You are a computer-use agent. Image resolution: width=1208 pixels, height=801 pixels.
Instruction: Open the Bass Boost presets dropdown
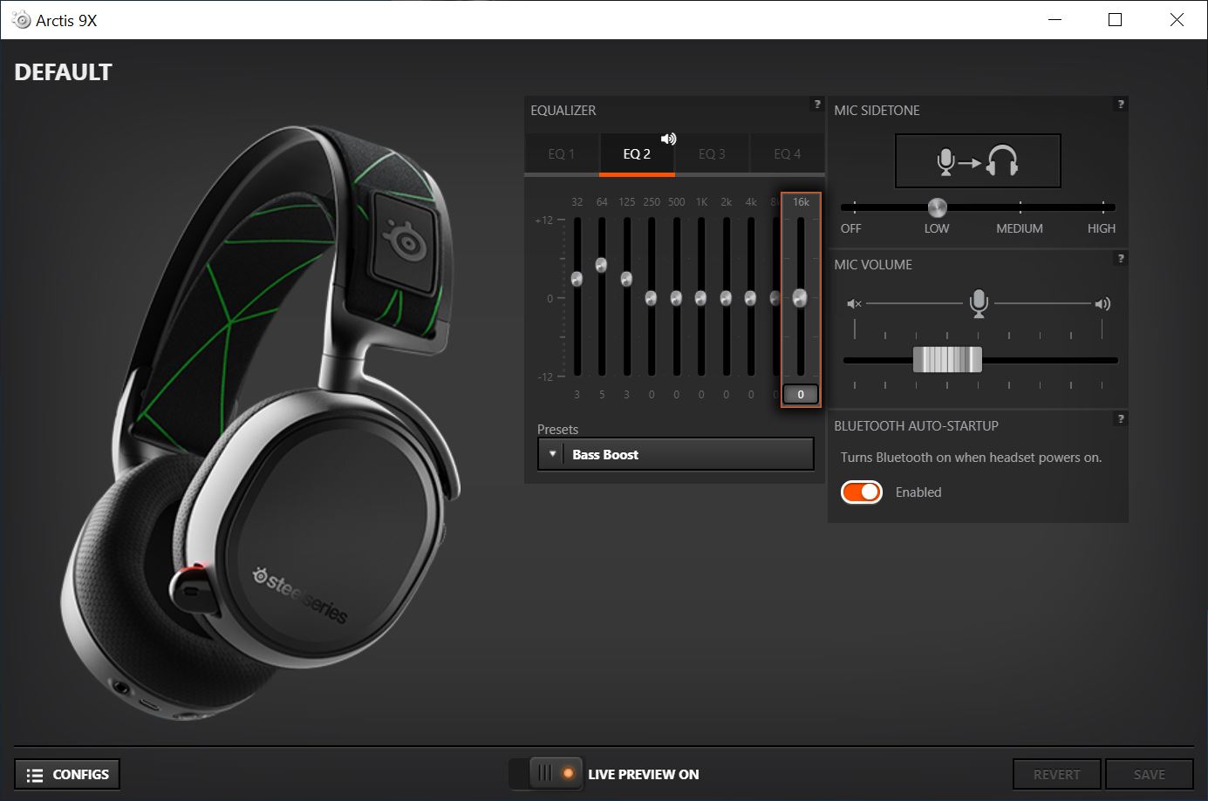click(676, 454)
